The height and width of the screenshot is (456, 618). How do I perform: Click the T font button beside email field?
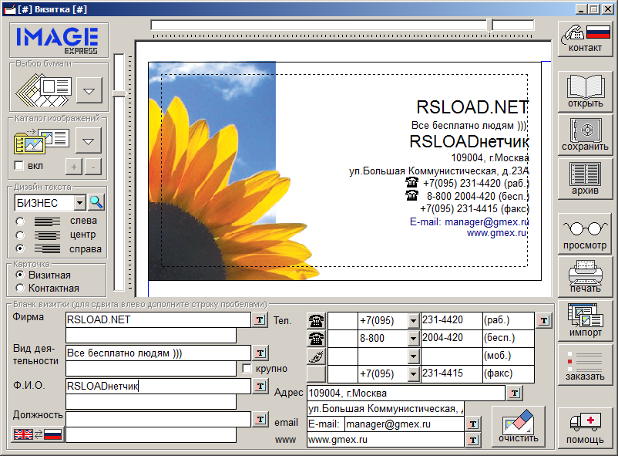473,424
